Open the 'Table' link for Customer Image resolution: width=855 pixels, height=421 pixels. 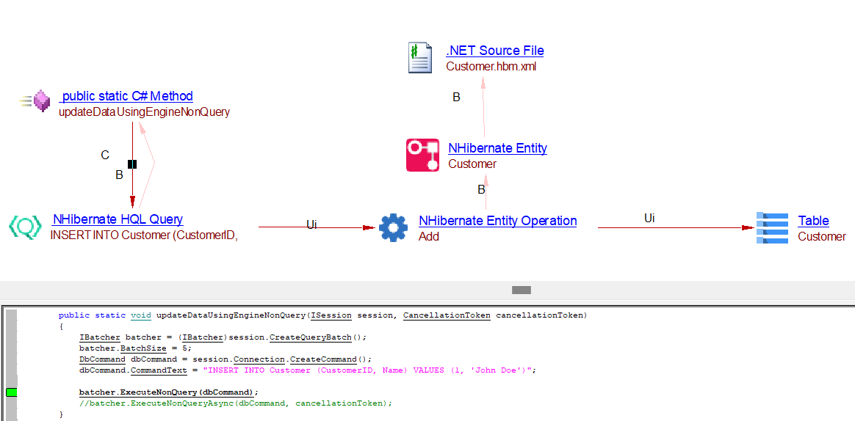[x=813, y=221]
